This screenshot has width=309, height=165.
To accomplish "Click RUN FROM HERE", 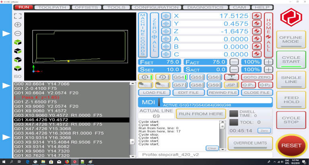I will pos(201,114).
